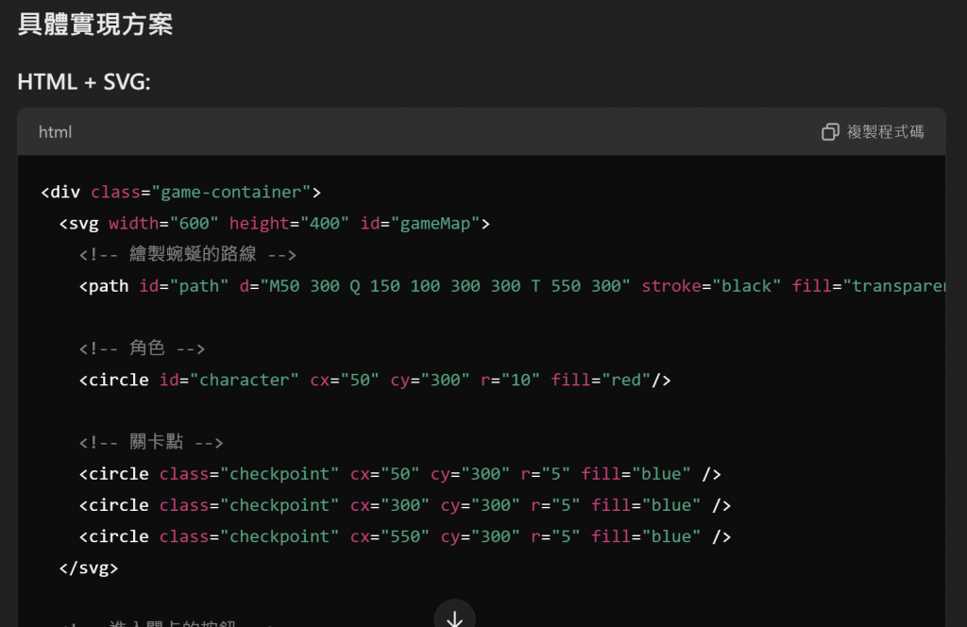Click the checkpoint circle with cx="550"
967x627 pixels.
(405, 536)
